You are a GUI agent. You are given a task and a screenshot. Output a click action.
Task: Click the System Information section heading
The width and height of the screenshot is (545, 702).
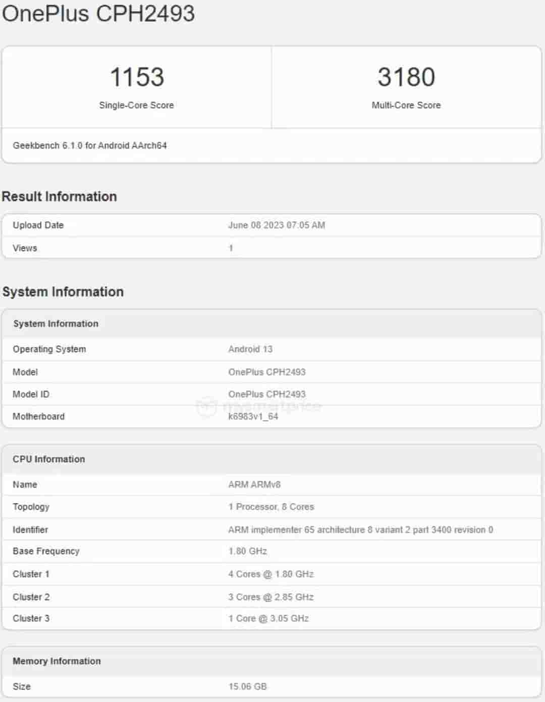tap(63, 291)
